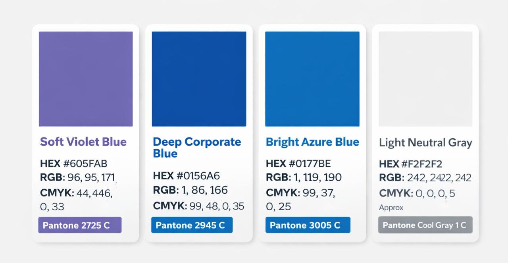Screen dimensions: 508x263
Task: Click the Soft Violet Blue color swatch
Action: coord(86,79)
